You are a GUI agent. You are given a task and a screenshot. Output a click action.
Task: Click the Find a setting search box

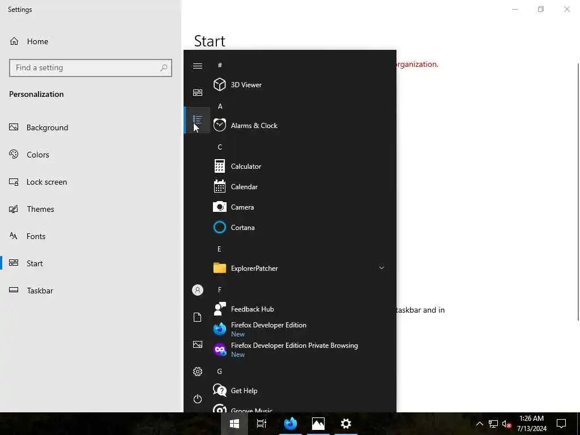point(91,68)
